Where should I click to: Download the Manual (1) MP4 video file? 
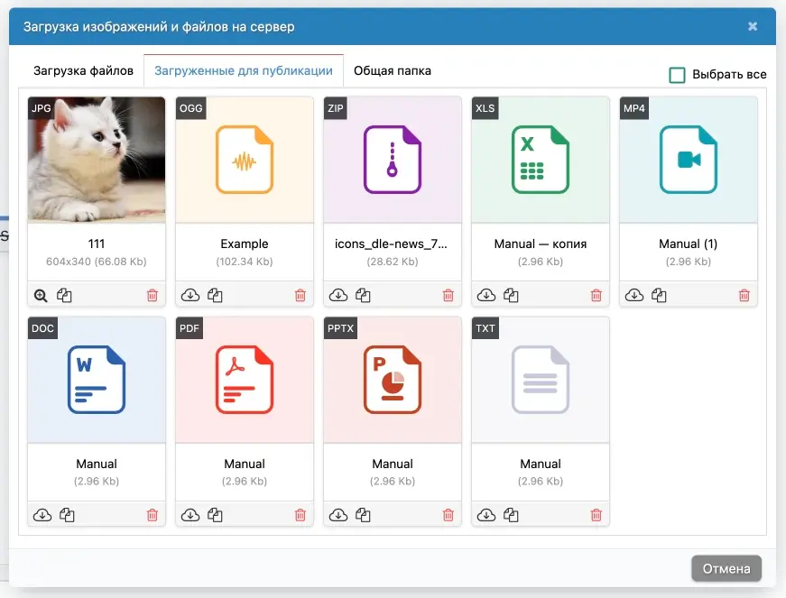coord(633,295)
